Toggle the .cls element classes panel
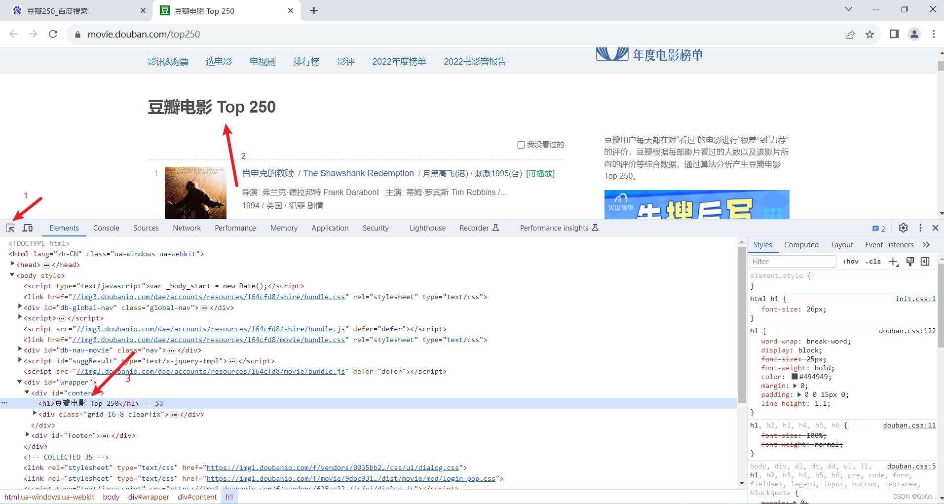 tap(873, 262)
